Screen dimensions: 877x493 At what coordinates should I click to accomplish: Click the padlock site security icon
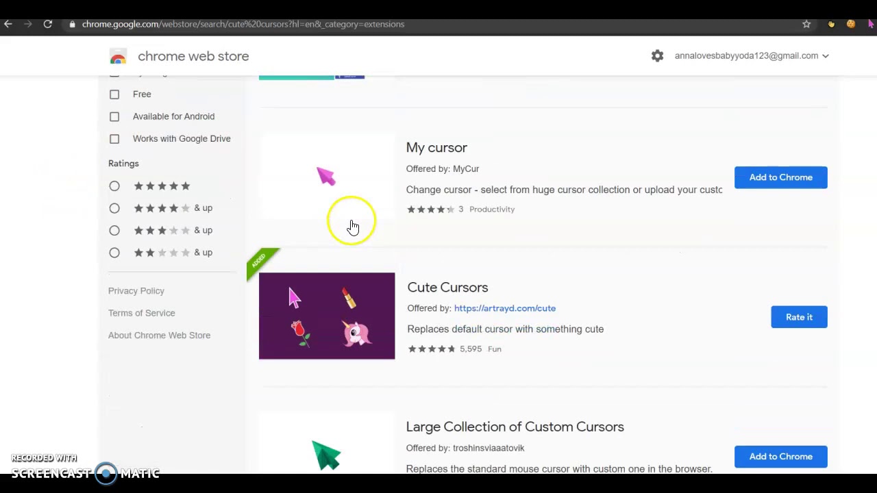click(x=72, y=24)
